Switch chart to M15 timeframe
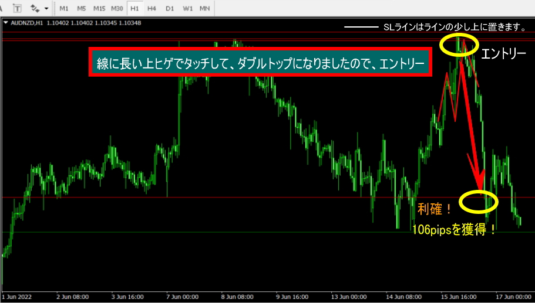Viewport: 535px width, 303px height. tap(99, 8)
